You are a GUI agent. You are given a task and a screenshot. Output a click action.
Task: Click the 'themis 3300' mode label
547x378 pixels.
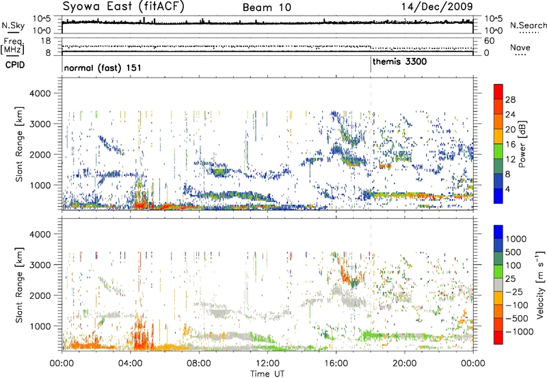[400, 62]
